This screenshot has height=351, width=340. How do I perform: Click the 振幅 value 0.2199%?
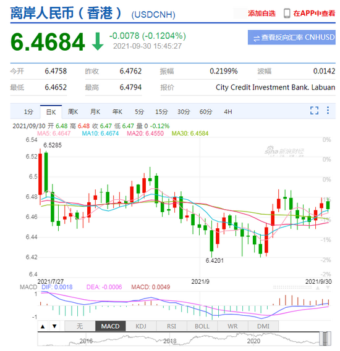click(x=224, y=71)
